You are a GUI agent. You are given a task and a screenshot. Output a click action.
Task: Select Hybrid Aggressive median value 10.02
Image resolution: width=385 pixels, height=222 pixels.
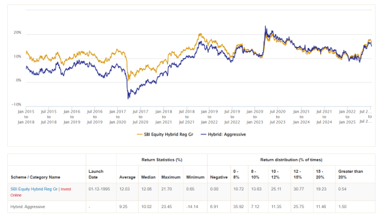pos(146,207)
